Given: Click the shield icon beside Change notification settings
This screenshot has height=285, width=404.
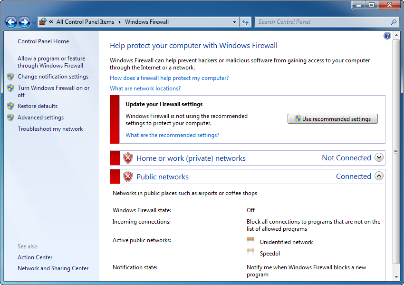Looking at the screenshot, I should 10,77.
